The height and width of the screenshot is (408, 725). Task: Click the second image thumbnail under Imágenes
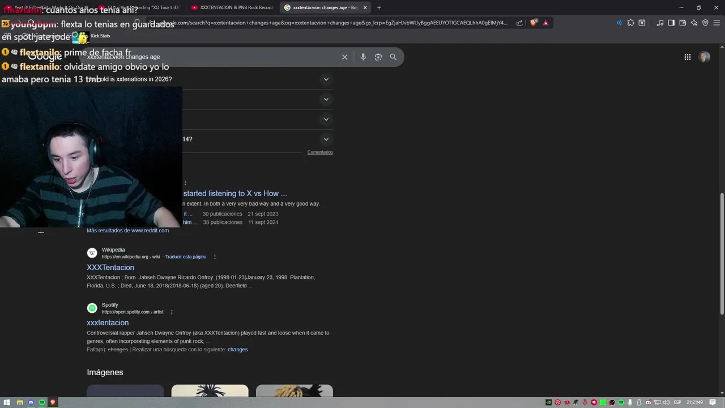tap(210, 391)
